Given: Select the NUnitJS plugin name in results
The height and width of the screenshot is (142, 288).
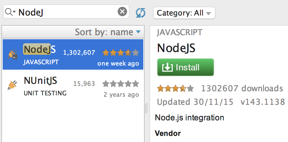Looking at the screenshot, I should 40,80.
